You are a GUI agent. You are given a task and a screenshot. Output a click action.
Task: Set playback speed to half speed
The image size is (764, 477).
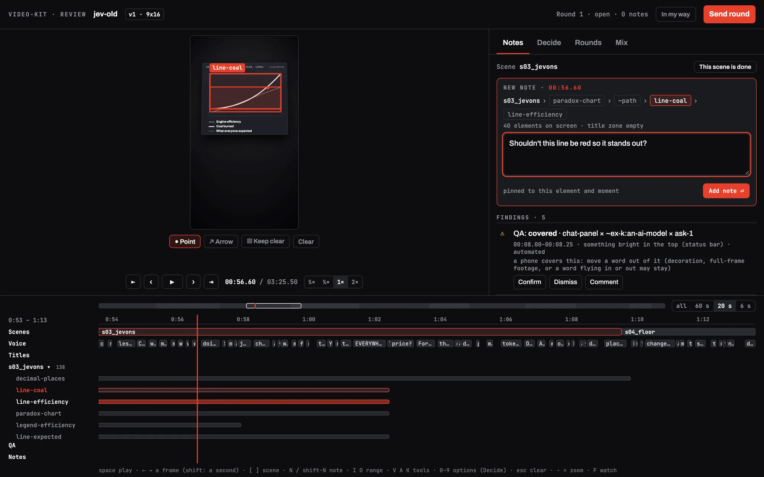tap(326, 282)
